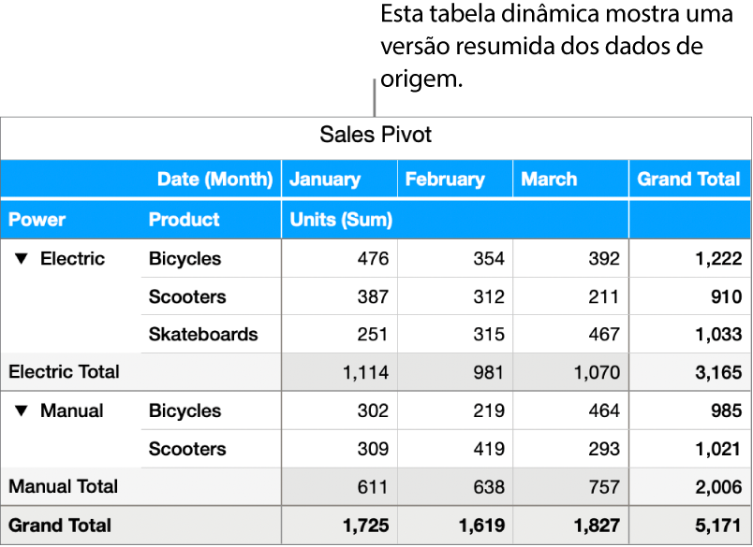
Task: Click Manual Bicycles February value 219
Action: pyautogui.click(x=487, y=411)
